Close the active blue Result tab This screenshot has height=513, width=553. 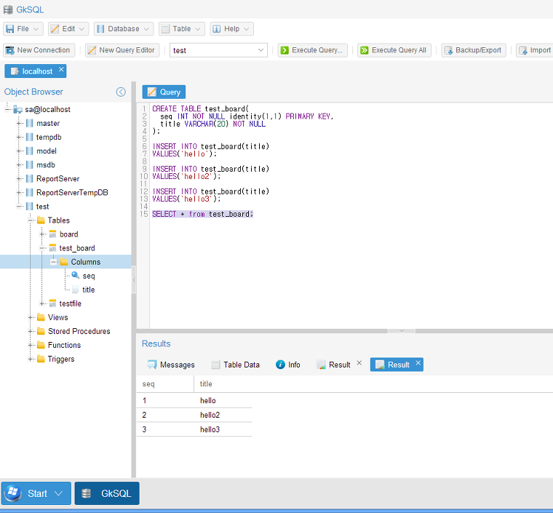(418, 363)
